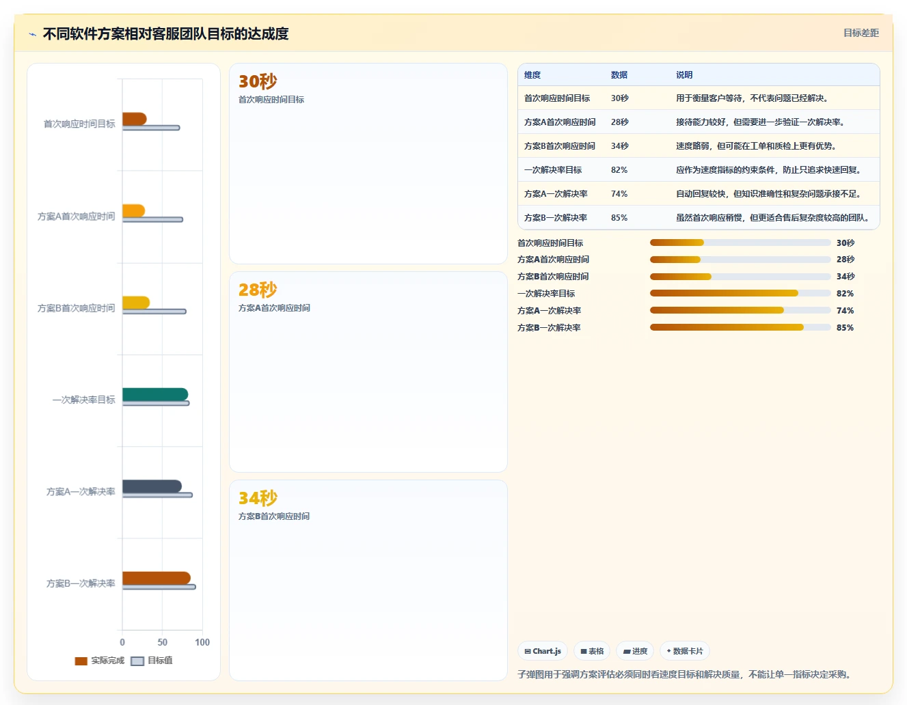Viewport: 907px width, 705px height.
Task: Click the 100 tick on the chart axis
Action: click(202, 642)
